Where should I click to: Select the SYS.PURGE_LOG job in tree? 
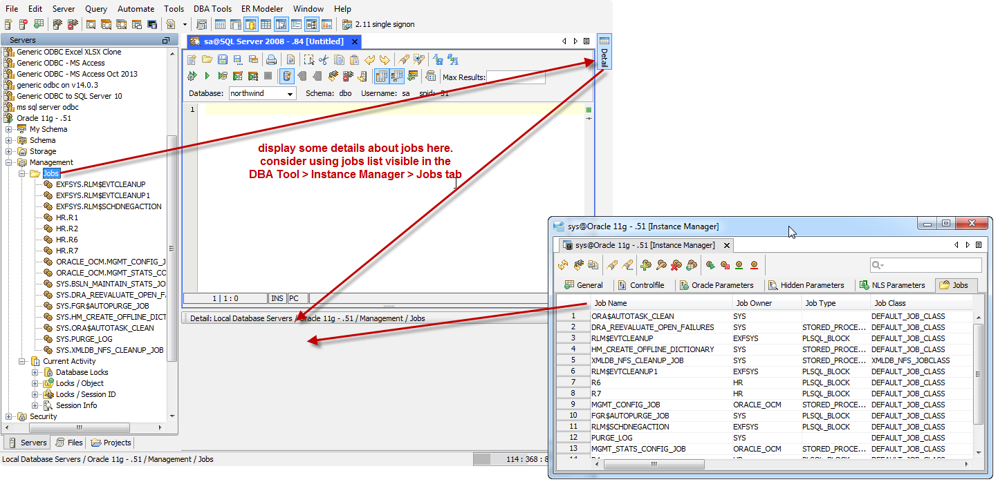click(x=84, y=339)
